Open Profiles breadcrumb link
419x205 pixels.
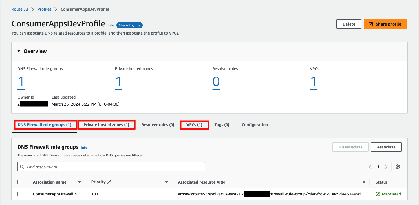click(x=44, y=9)
